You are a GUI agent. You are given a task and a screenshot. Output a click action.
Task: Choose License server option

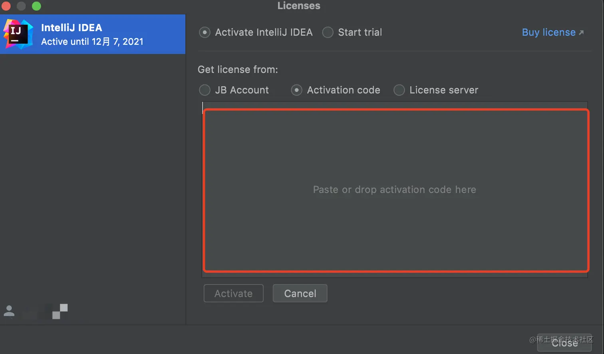[x=399, y=90]
